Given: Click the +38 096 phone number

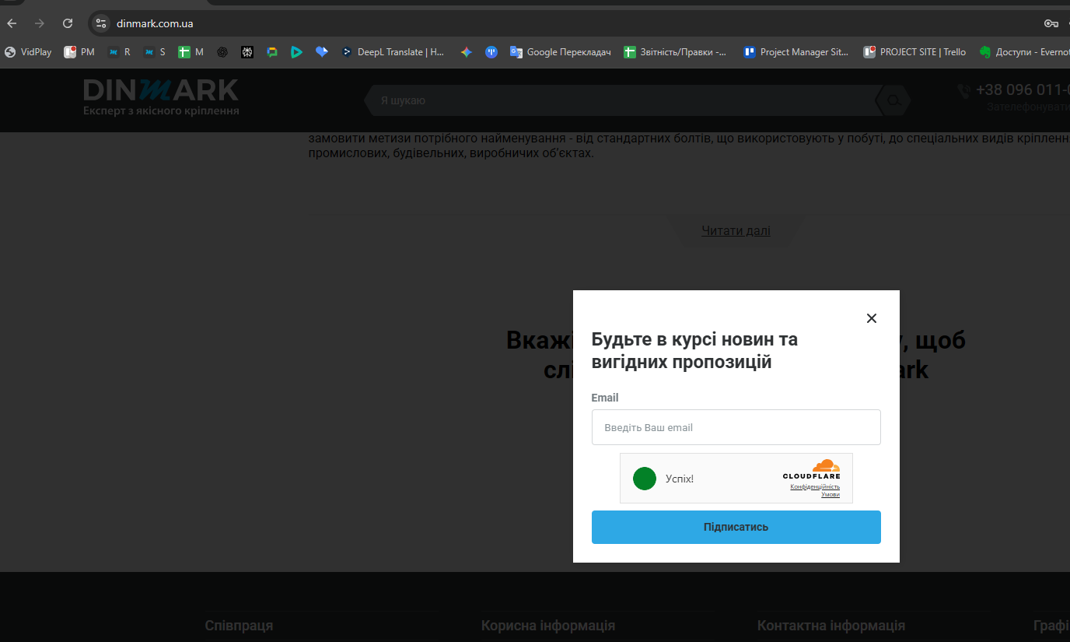Looking at the screenshot, I should [x=1023, y=90].
